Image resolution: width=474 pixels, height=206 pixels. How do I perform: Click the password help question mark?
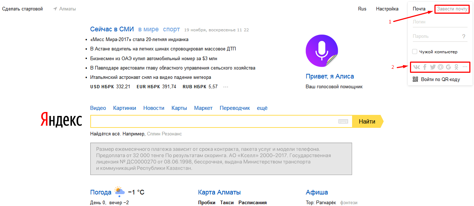point(464,36)
